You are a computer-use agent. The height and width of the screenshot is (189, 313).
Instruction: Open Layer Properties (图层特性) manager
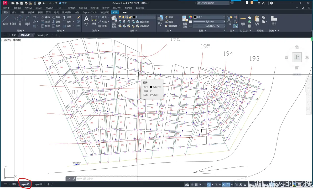point(114,21)
